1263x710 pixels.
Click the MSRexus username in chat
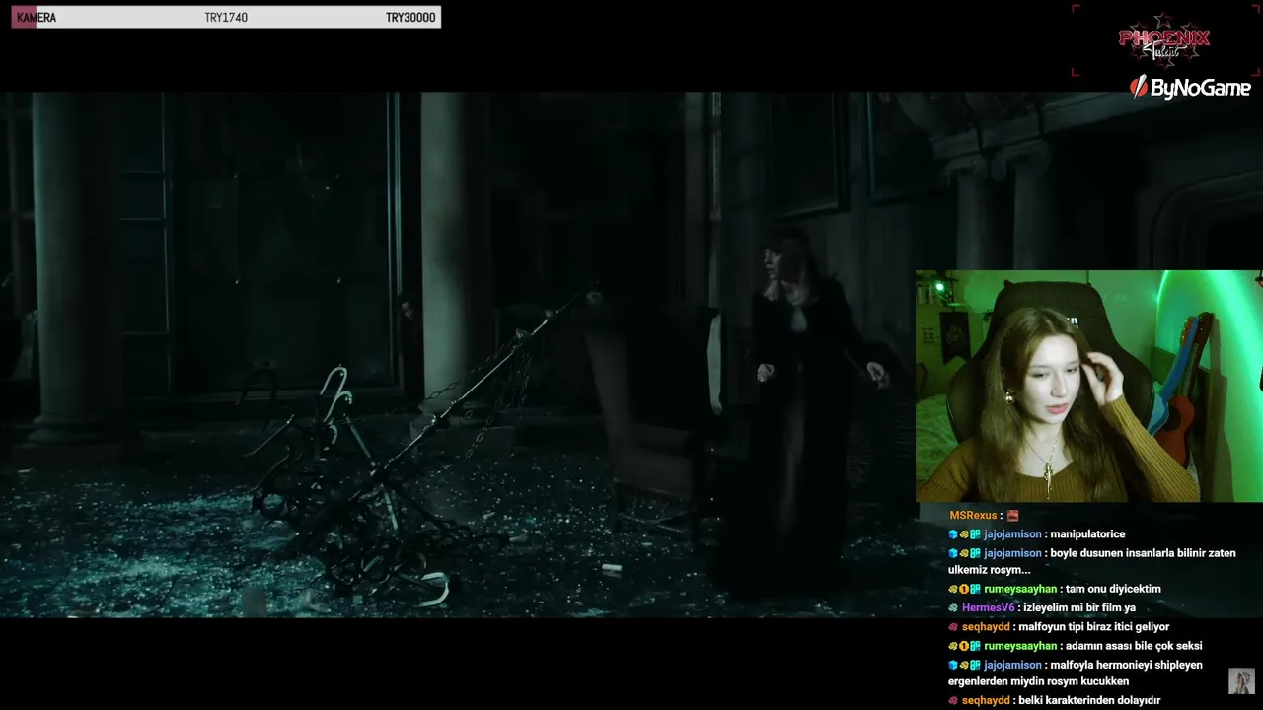click(973, 516)
